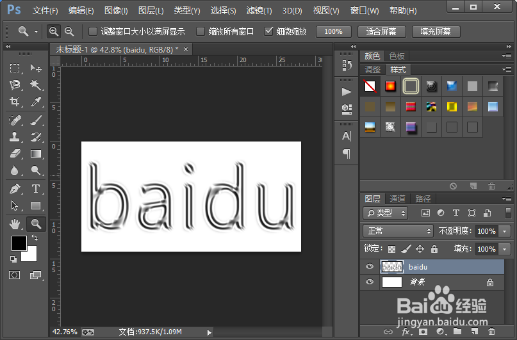
Task: Swap foreground and background colors
Action: click(x=35, y=237)
